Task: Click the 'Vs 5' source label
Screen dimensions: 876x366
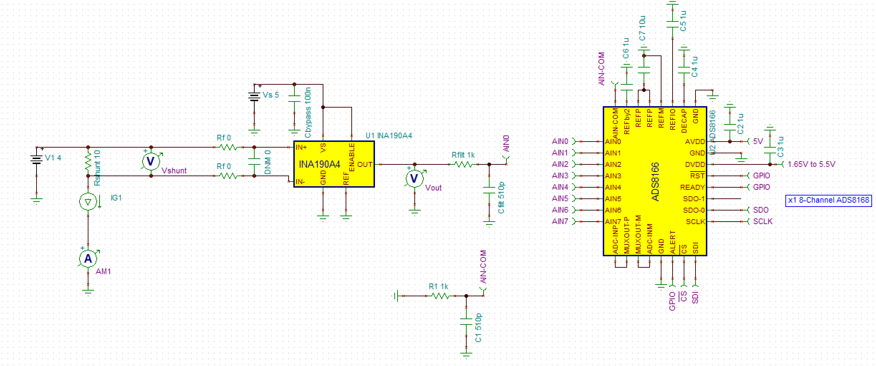Action: click(x=271, y=95)
